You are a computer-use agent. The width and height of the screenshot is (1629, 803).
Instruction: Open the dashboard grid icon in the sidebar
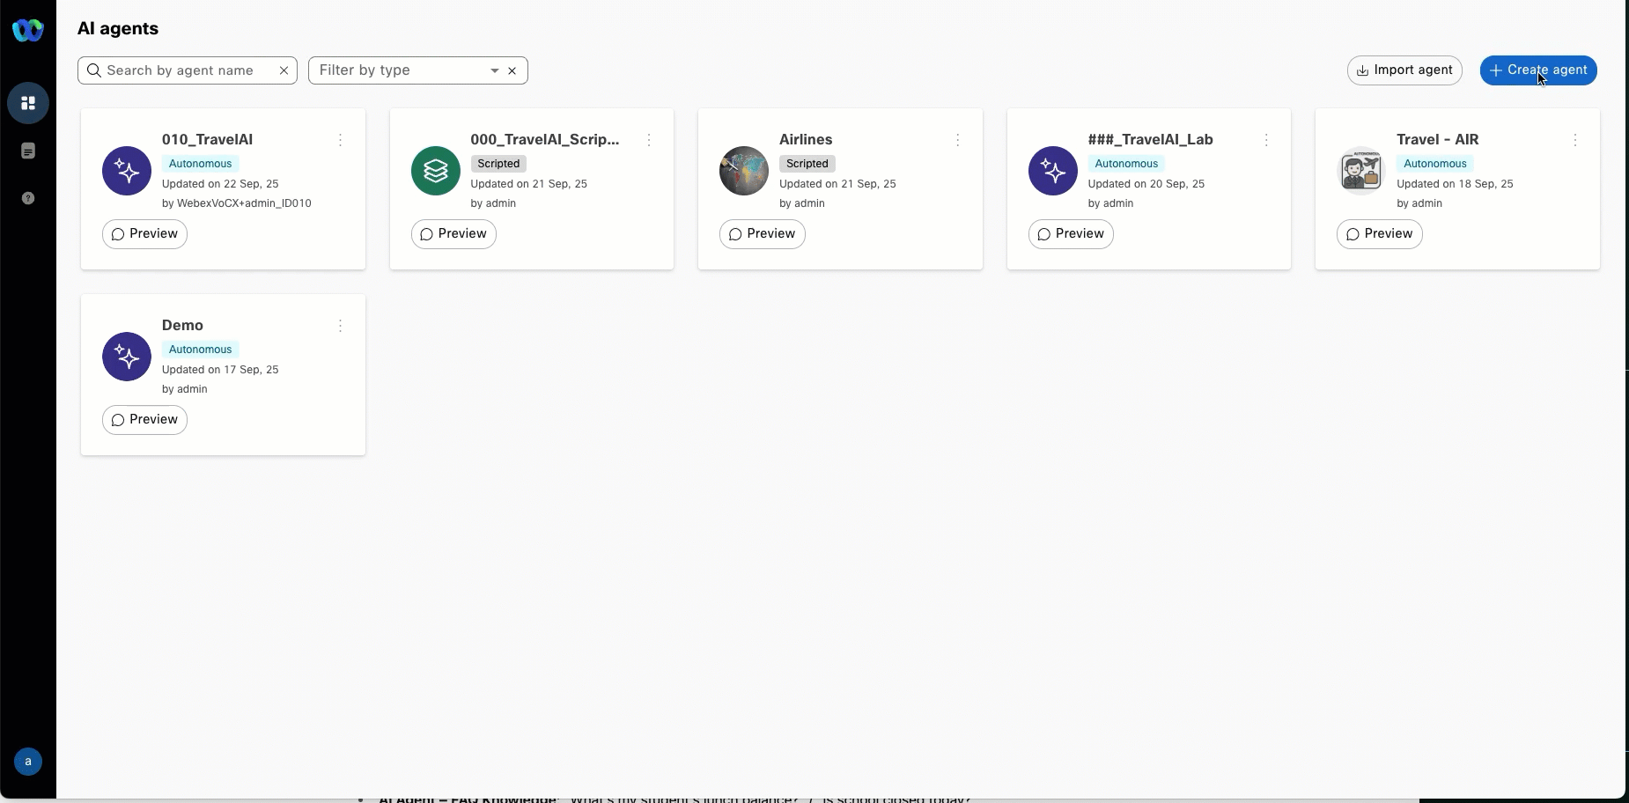click(x=28, y=103)
